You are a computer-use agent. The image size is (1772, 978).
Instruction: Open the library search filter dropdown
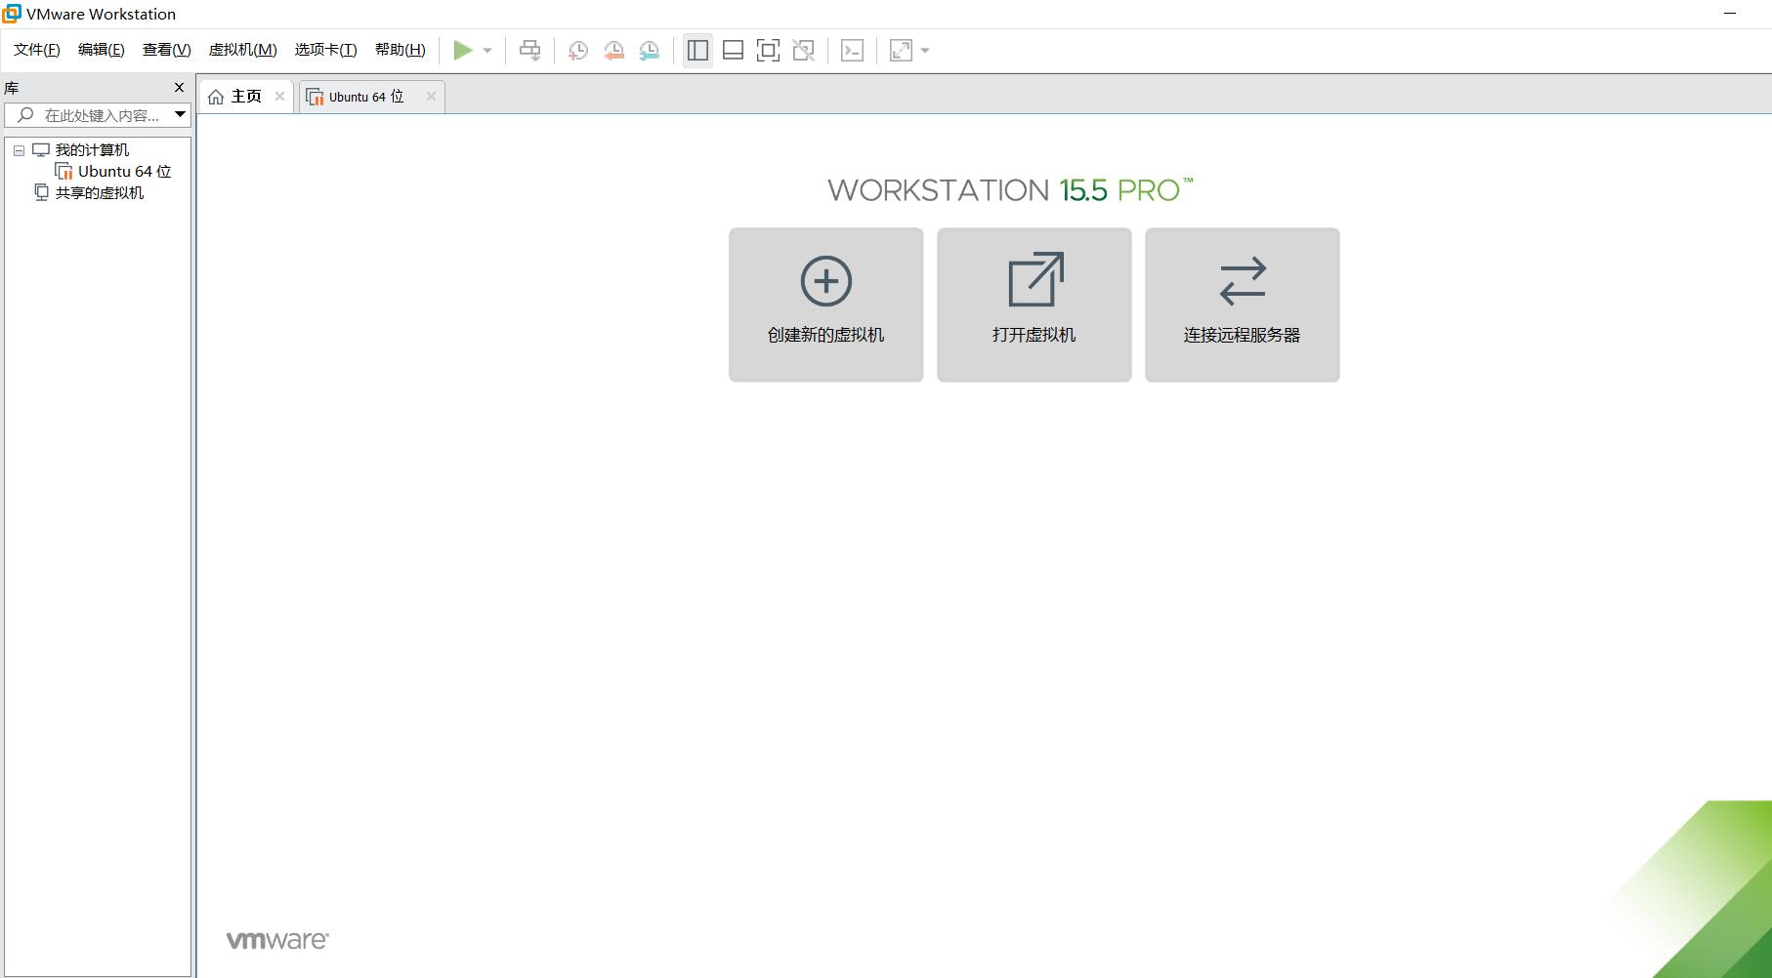[181, 115]
